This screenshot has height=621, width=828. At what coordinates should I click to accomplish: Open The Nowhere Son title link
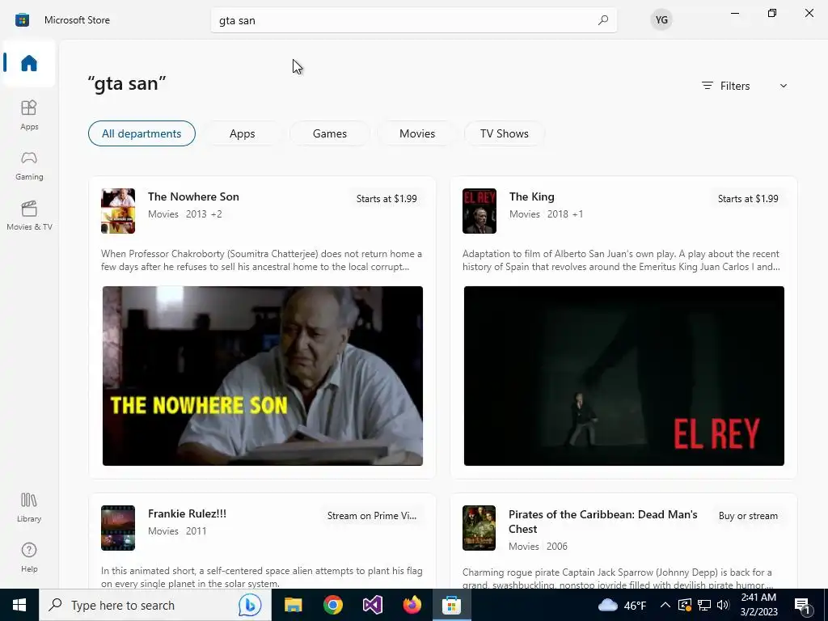click(x=193, y=196)
